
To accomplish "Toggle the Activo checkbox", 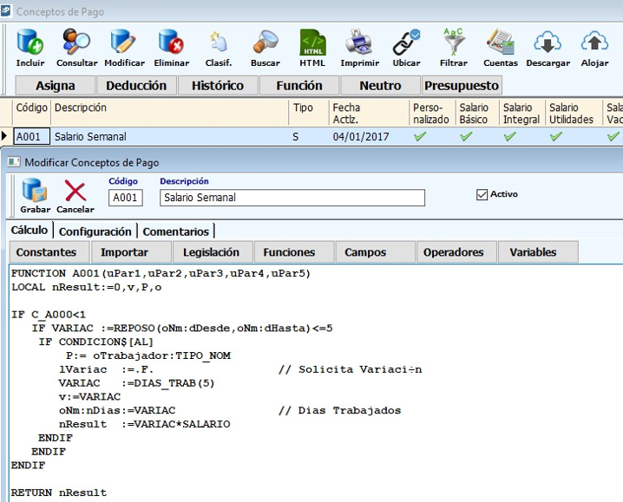I will point(482,195).
